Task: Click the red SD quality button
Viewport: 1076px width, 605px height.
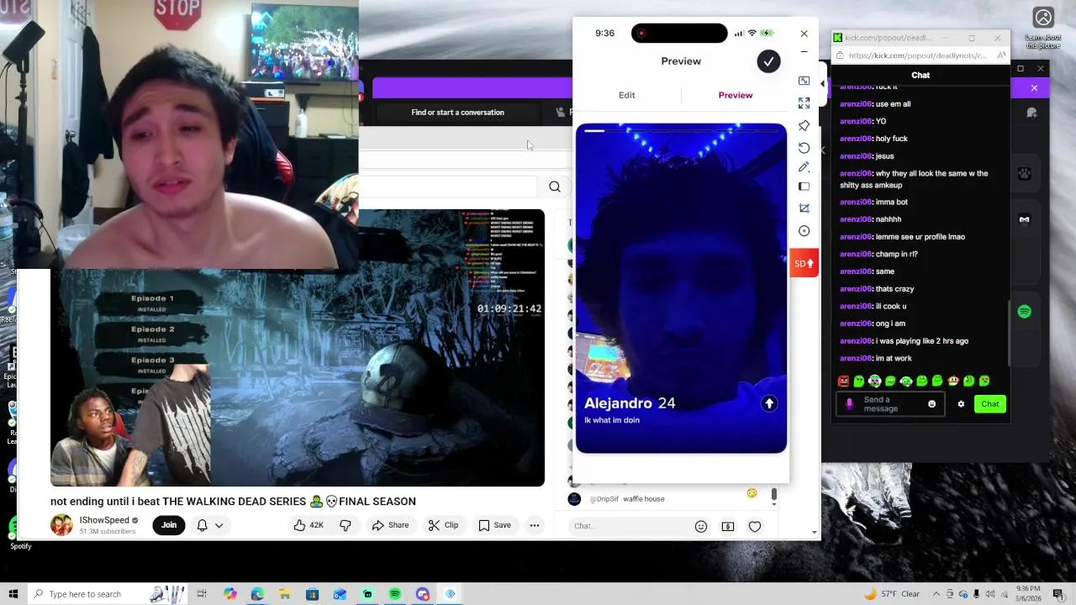Action: pyautogui.click(x=804, y=263)
